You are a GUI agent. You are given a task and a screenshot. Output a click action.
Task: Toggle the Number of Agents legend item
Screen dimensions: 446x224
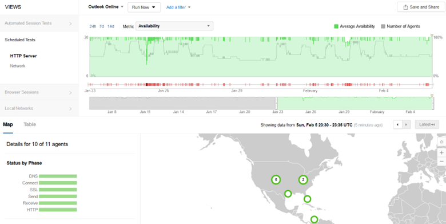point(400,26)
